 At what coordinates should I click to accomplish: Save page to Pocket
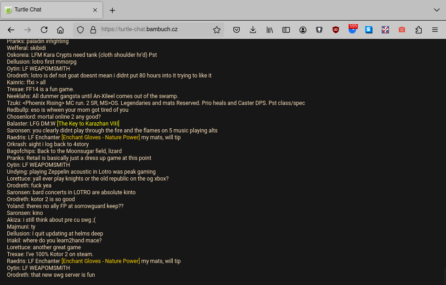(237, 30)
